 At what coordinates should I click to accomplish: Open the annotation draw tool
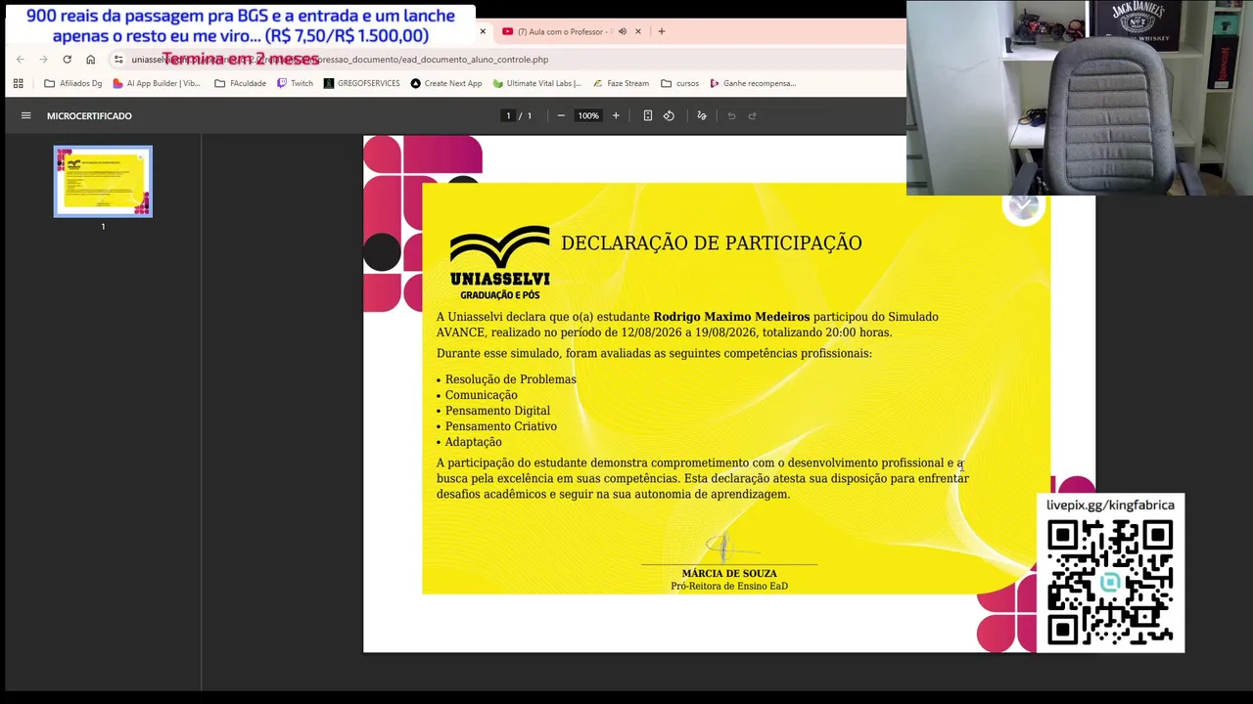tap(702, 115)
